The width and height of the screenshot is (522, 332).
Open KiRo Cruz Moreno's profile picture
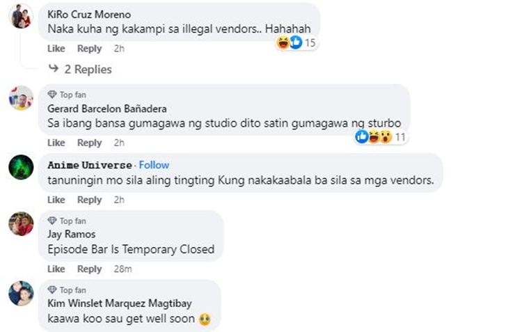21,16
